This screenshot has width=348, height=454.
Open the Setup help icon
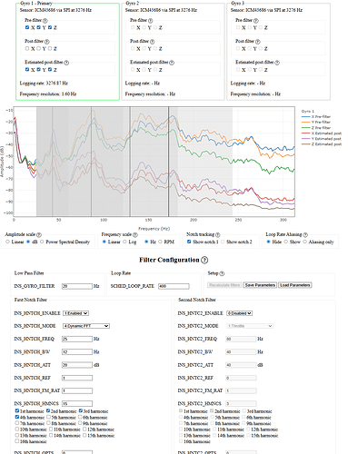pyautogui.click(x=222, y=273)
